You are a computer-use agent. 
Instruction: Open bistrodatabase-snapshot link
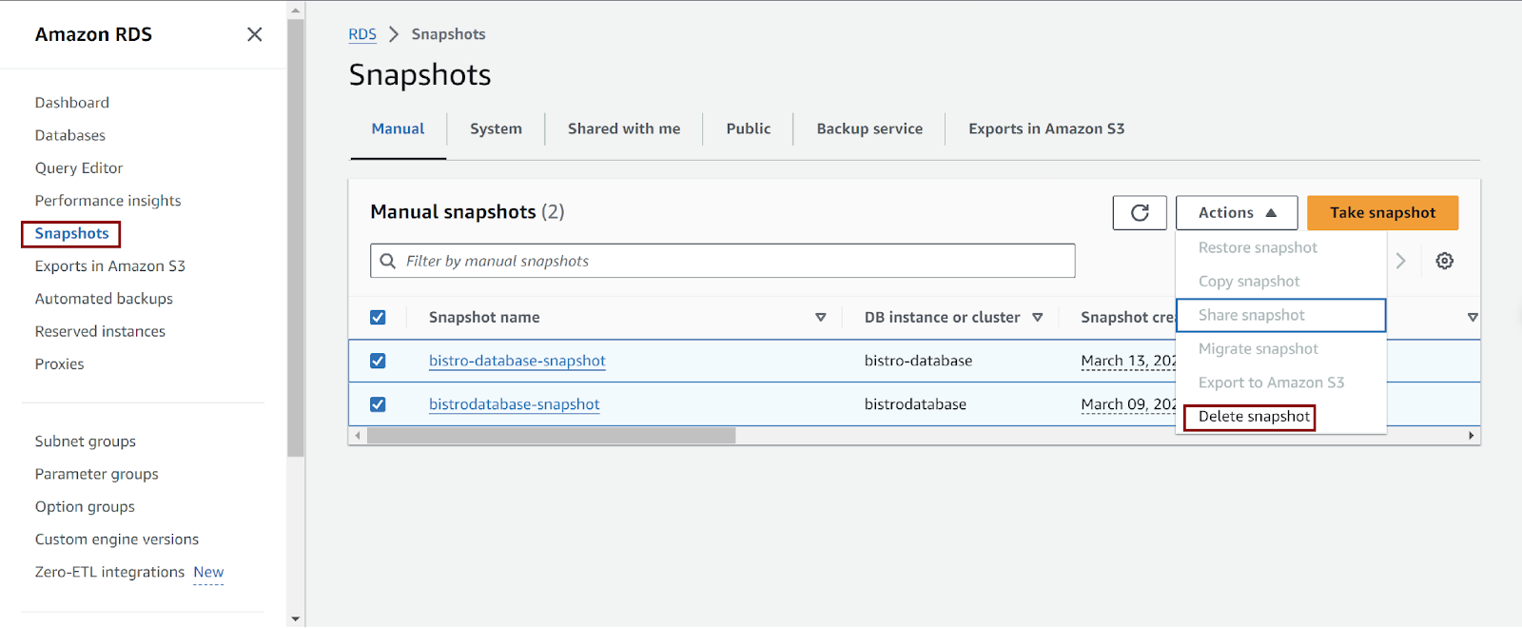(514, 404)
